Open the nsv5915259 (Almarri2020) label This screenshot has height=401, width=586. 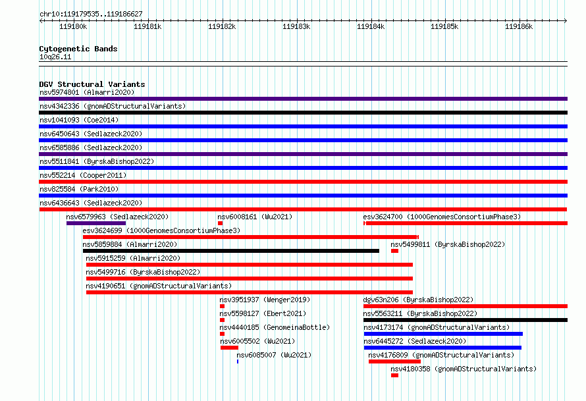click(133, 258)
